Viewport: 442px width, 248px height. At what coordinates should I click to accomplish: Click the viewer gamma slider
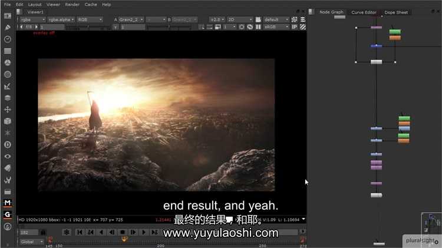(169, 27)
